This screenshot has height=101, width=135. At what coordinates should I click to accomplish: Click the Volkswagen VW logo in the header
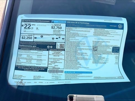(120, 26)
